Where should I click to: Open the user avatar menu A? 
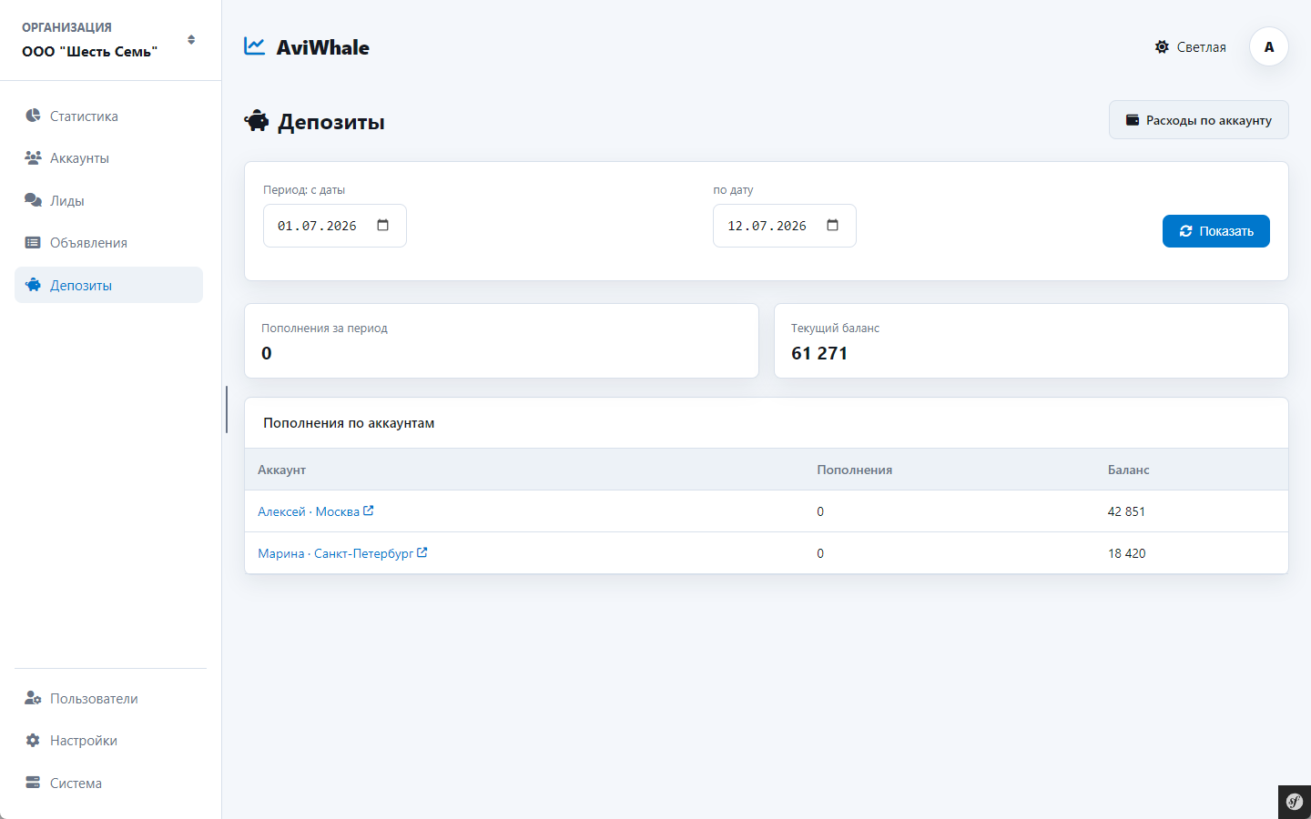(x=1269, y=46)
